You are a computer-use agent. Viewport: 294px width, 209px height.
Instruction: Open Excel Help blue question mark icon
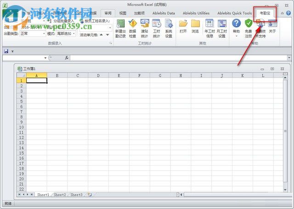tap(288, 13)
